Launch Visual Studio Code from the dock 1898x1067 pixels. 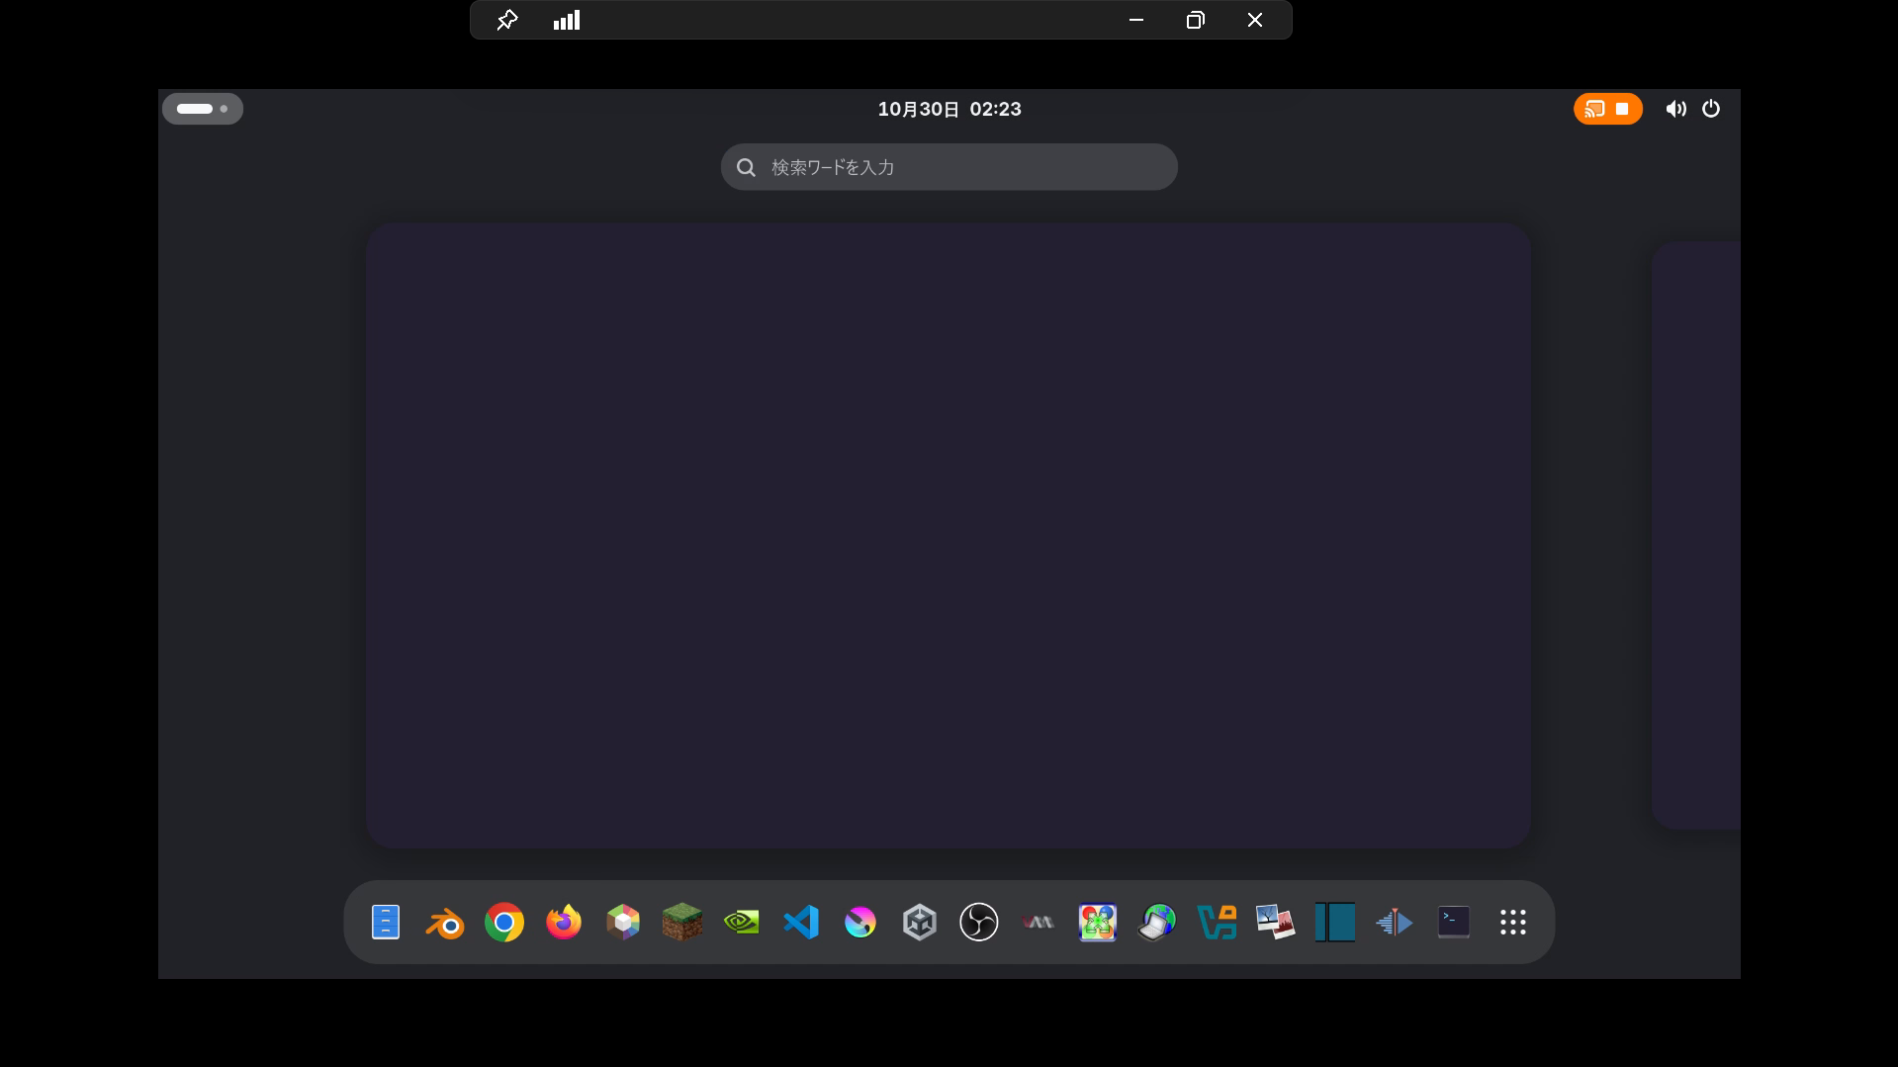[x=801, y=923]
